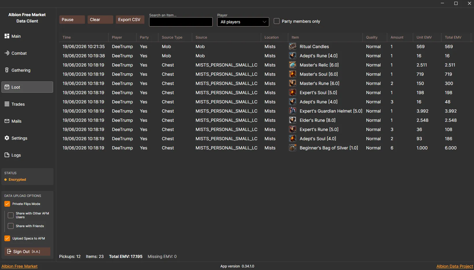Viewport: 474px width, 270px height.
Task: Enable Share with Friends checkbox
Action: 11,226
